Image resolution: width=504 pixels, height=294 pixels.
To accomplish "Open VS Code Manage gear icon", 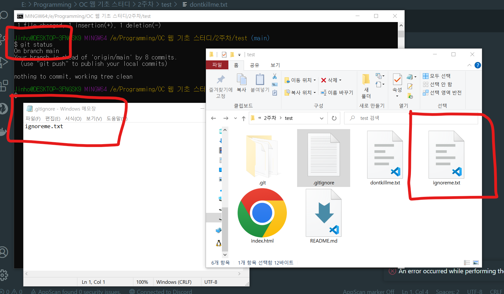I will point(4,275).
